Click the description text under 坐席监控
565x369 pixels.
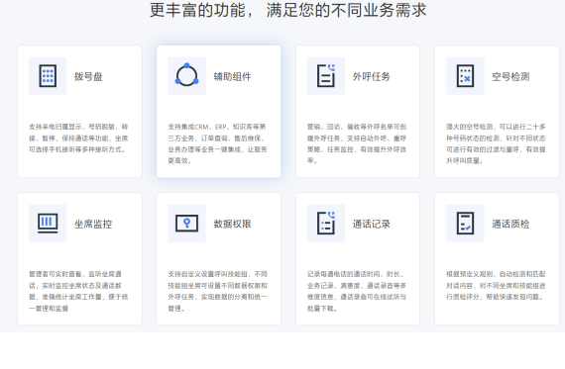(x=78, y=291)
